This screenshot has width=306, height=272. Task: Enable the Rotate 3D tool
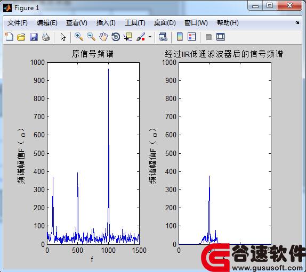point(116,37)
